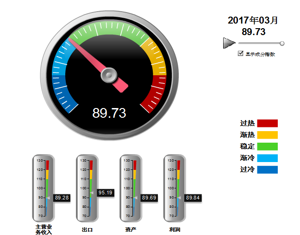Click the red 过热 legend swatch
This screenshot has height=235, width=300.
(x=267, y=123)
